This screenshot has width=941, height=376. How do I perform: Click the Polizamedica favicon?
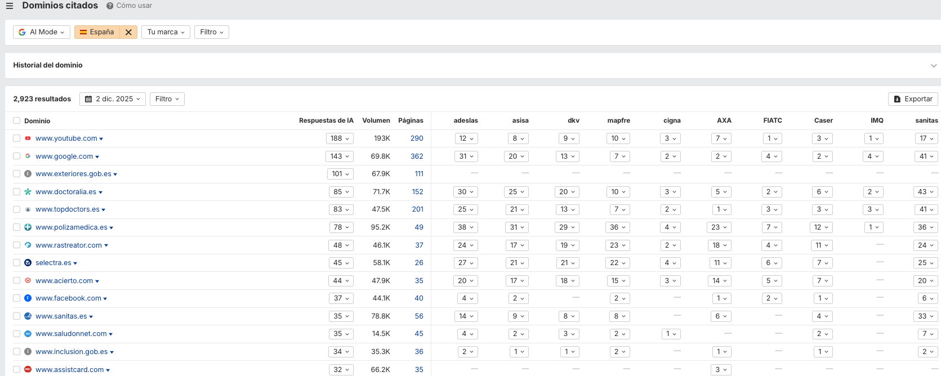pyautogui.click(x=28, y=227)
